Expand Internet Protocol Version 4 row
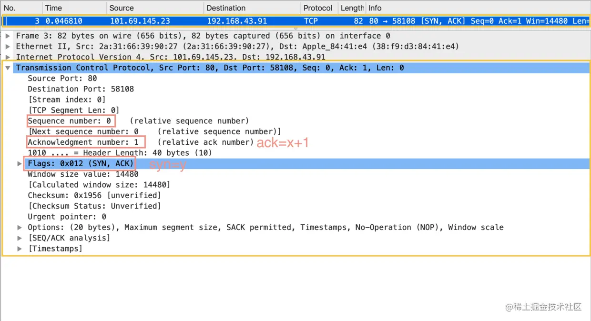Screen dimensions: 591x321 (x=8, y=57)
